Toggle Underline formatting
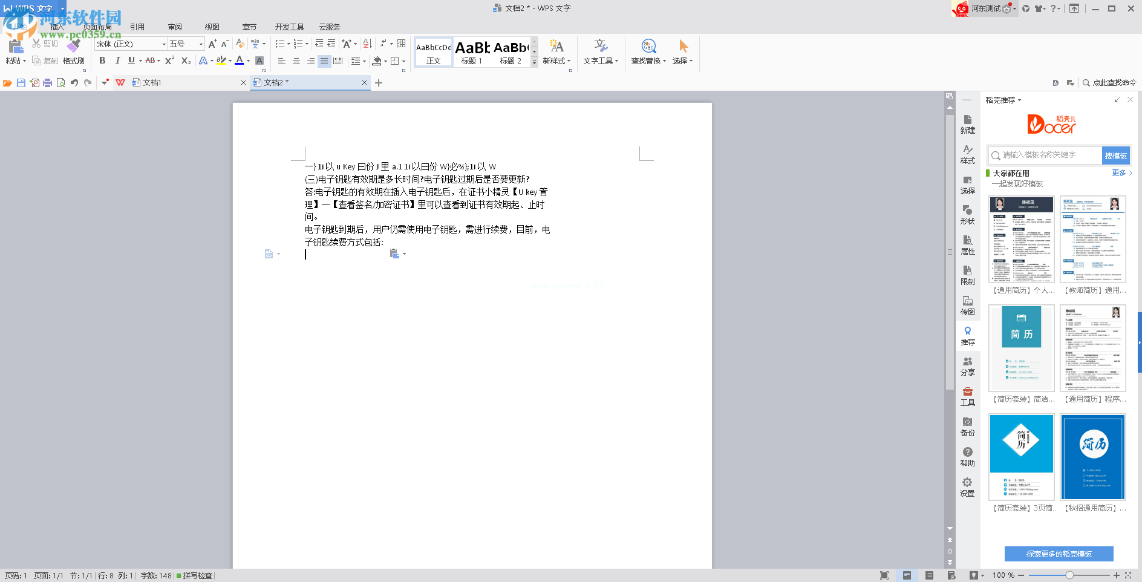 (x=131, y=60)
